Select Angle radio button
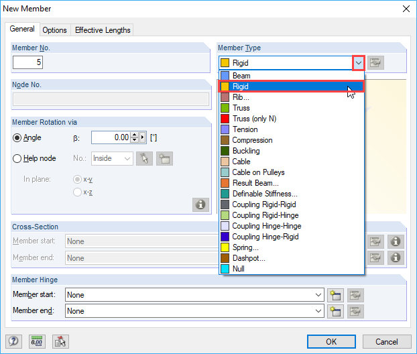This screenshot has height=354, width=417. coord(17,137)
